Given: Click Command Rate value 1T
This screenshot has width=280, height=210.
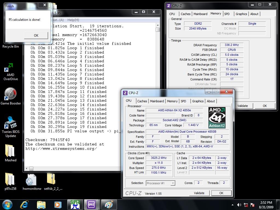Looking at the screenshot, I should (232, 79).
